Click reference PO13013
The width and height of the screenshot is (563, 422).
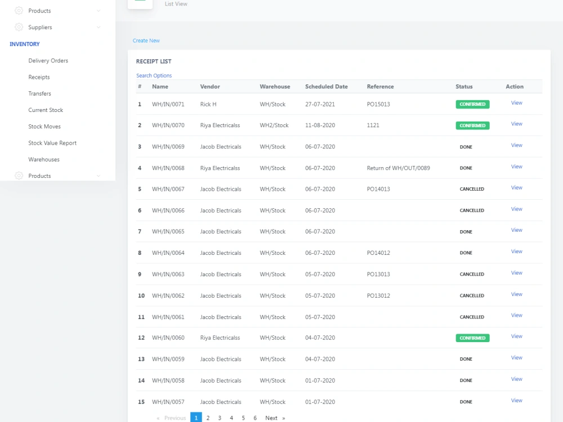pos(378,274)
